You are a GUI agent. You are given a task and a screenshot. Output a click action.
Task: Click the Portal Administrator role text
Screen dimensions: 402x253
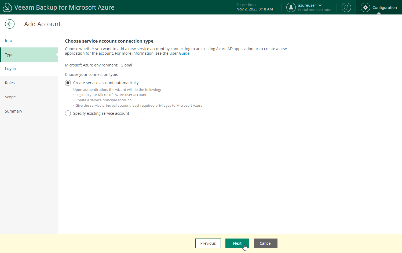coord(315,10)
